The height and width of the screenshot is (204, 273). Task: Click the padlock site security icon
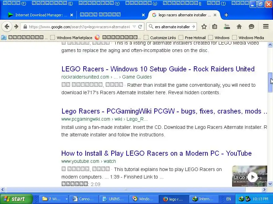[25, 27]
